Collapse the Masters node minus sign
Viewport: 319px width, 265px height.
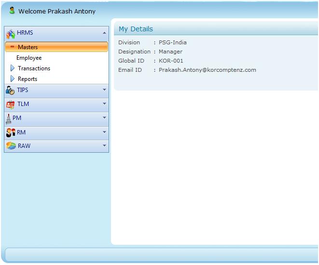click(x=12, y=47)
